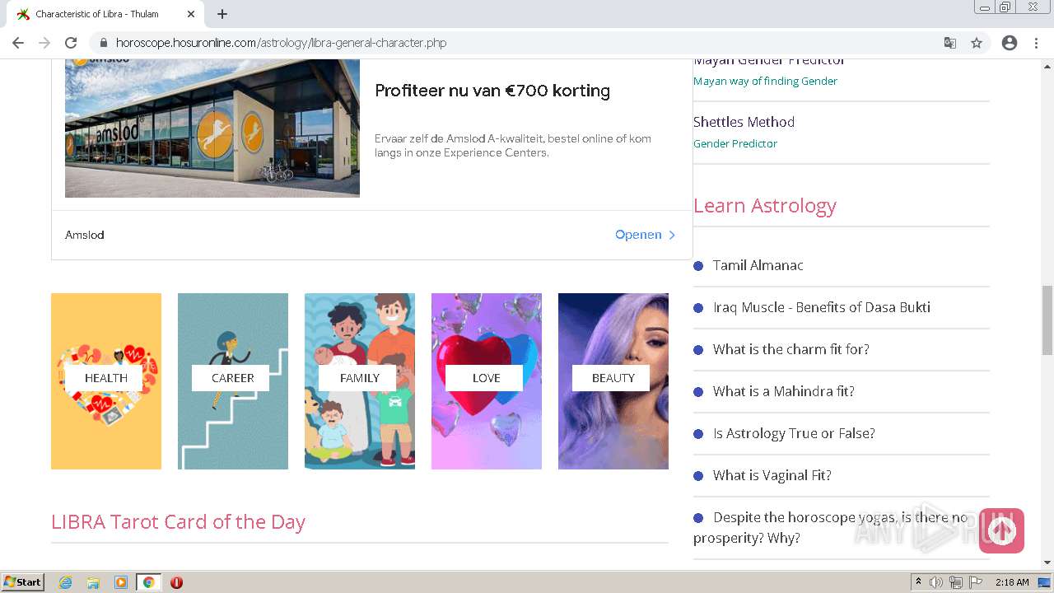
Task: Bookmark this page with the star icon
Action: coord(977,43)
